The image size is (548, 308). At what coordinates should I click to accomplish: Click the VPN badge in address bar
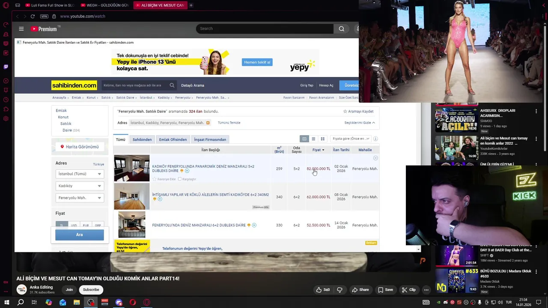pos(44,16)
